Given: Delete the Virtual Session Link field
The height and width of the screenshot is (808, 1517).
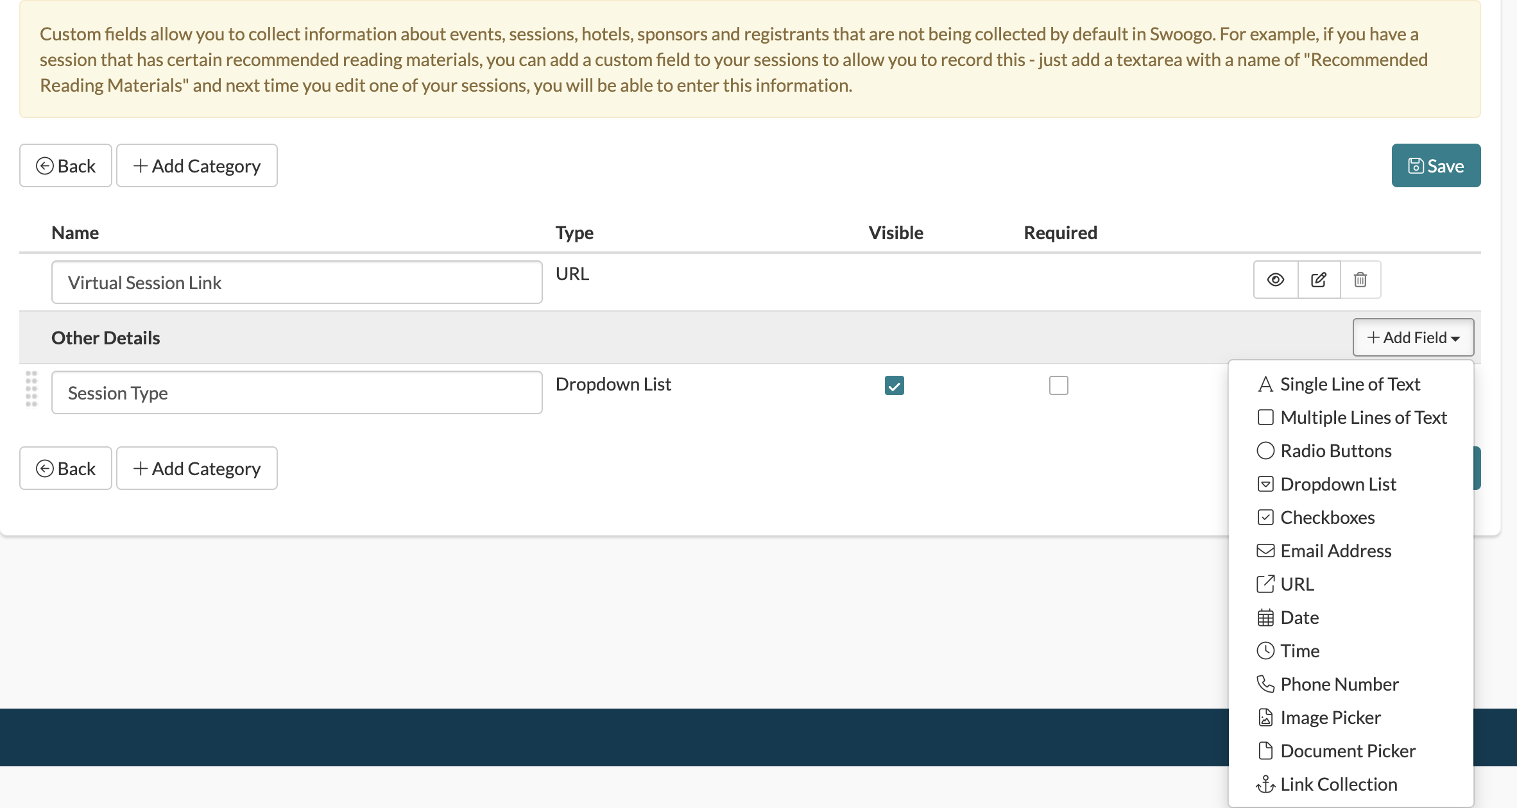Looking at the screenshot, I should coord(1360,280).
